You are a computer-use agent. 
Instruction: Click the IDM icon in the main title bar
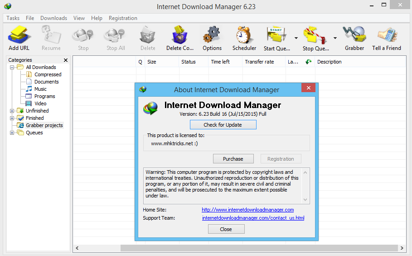pyautogui.click(x=8, y=6)
